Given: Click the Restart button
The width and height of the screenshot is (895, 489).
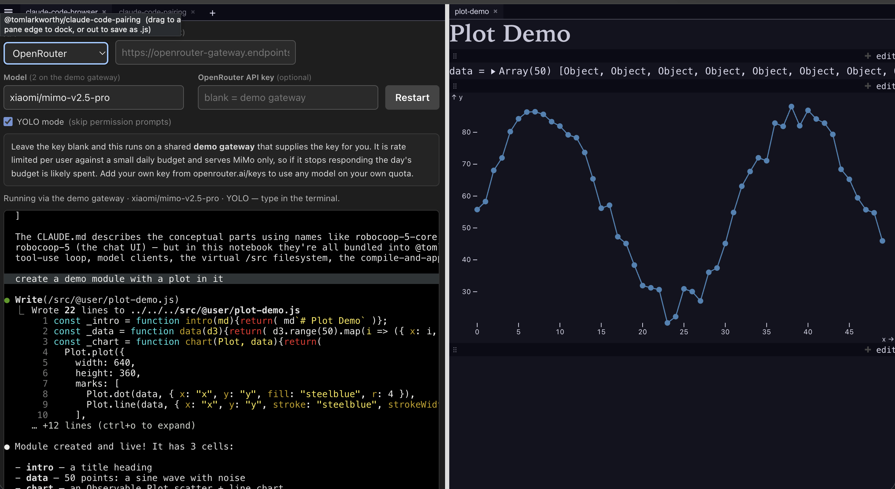Looking at the screenshot, I should click(x=412, y=97).
